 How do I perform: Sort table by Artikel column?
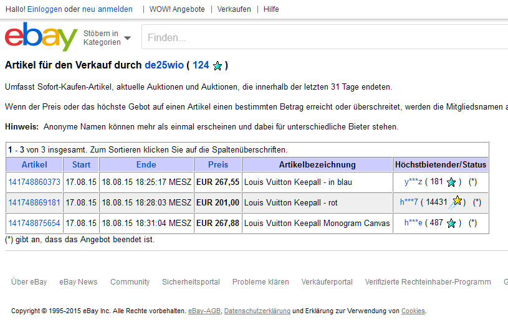coord(34,164)
